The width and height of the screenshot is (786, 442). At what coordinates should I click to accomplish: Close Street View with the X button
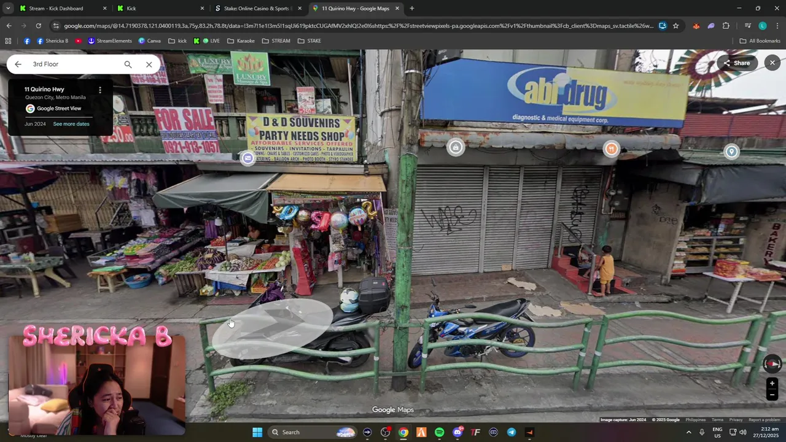[772, 63]
